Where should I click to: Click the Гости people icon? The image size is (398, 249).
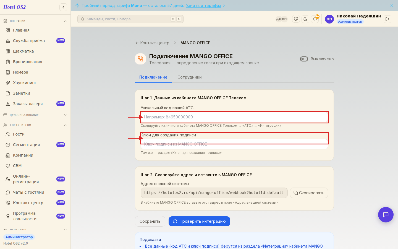(x=8, y=134)
